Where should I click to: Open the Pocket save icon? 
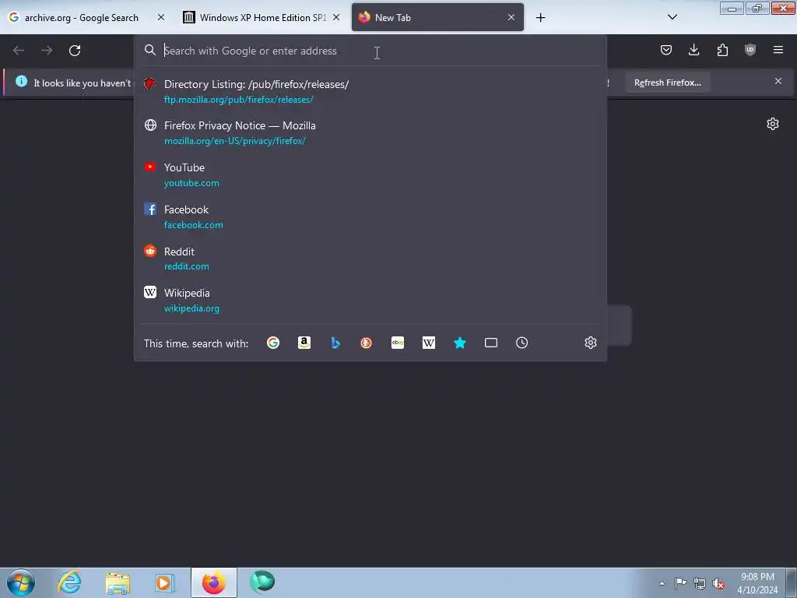click(x=666, y=50)
